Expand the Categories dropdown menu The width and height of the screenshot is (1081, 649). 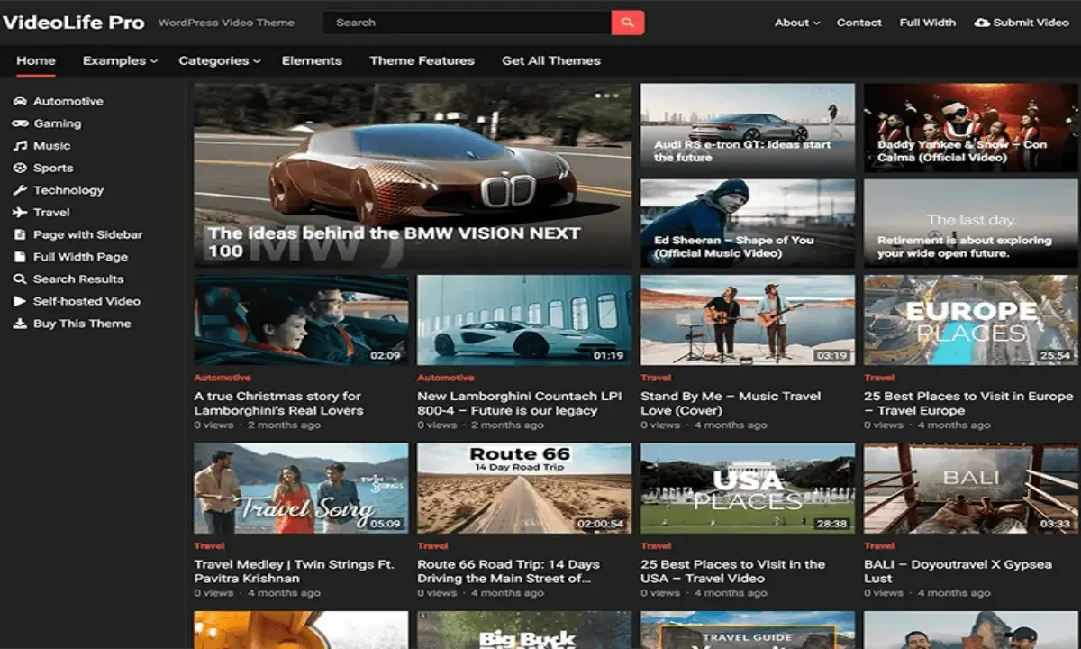click(x=219, y=61)
